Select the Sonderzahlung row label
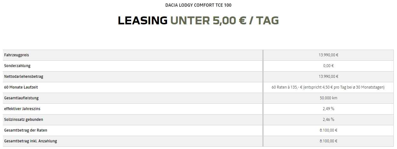This screenshot has height=149, width=397. tap(17, 66)
